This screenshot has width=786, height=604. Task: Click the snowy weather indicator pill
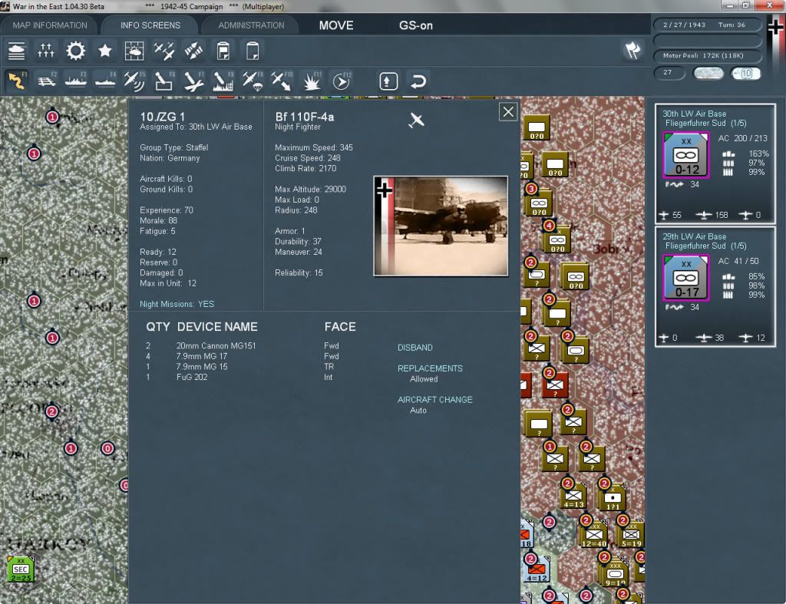[708, 73]
